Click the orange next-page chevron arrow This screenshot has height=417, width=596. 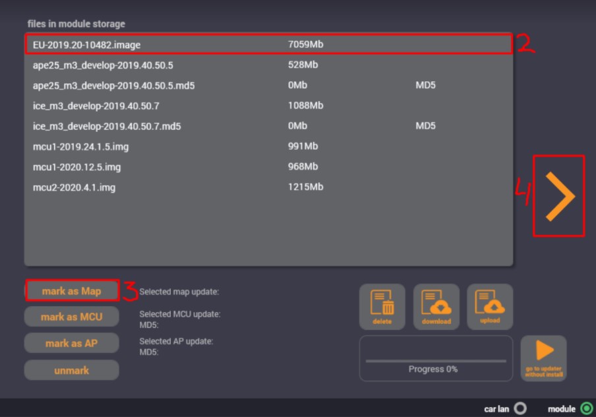click(559, 196)
